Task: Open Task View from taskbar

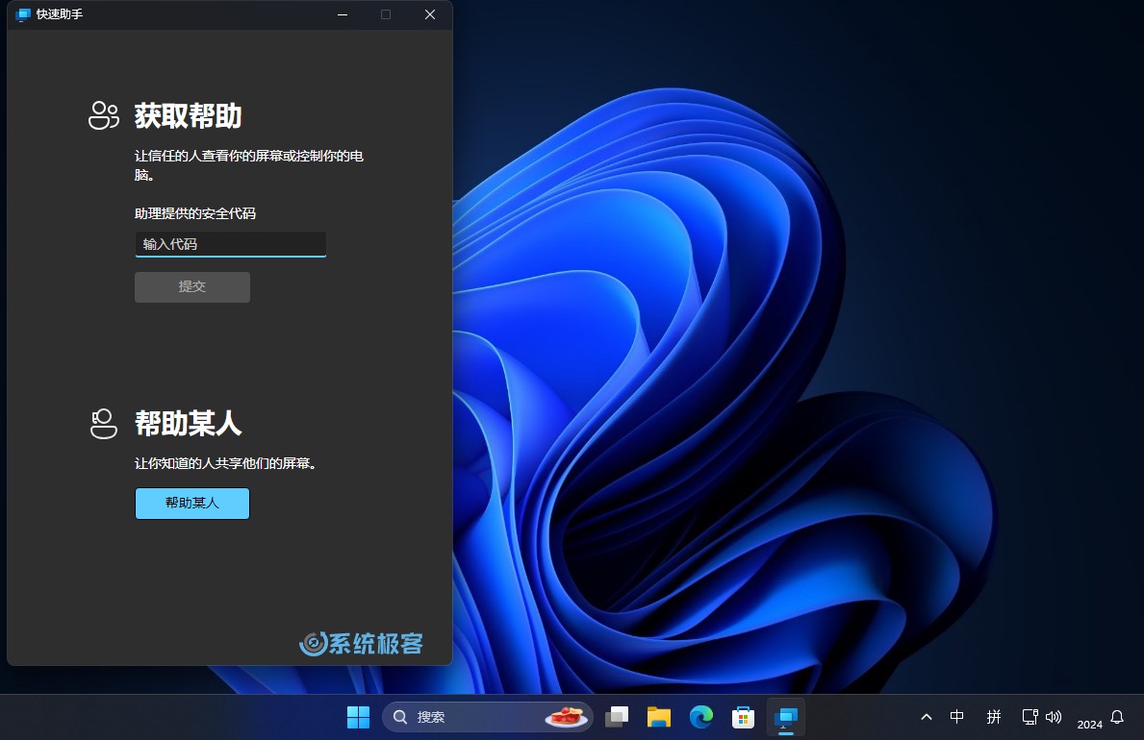Action: click(618, 717)
